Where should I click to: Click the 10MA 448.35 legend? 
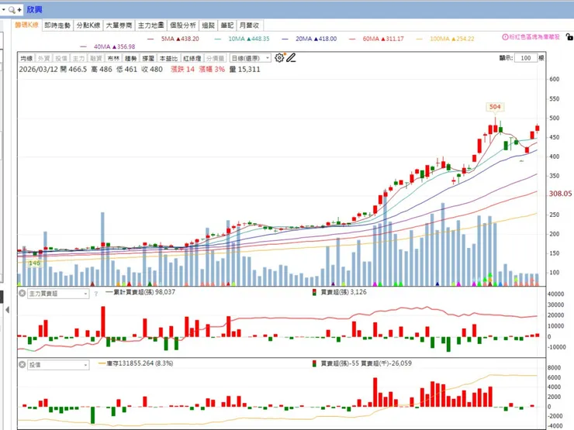(242, 39)
